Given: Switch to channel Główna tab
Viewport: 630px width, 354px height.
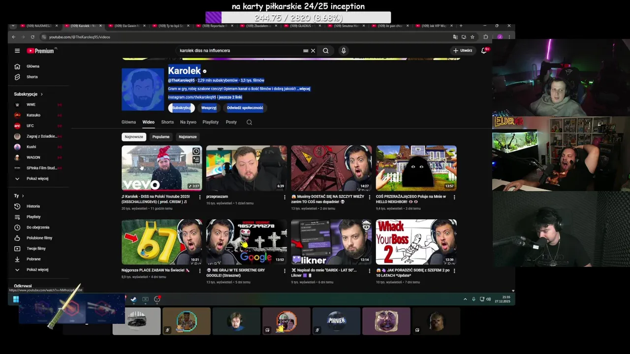Looking at the screenshot, I should [x=128, y=122].
